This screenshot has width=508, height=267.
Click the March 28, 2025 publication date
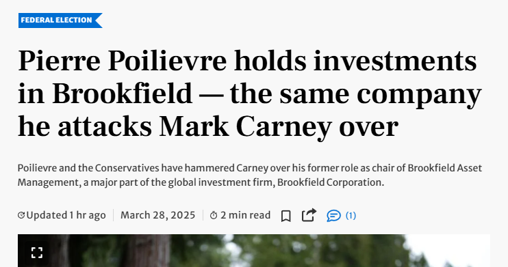tap(158, 215)
